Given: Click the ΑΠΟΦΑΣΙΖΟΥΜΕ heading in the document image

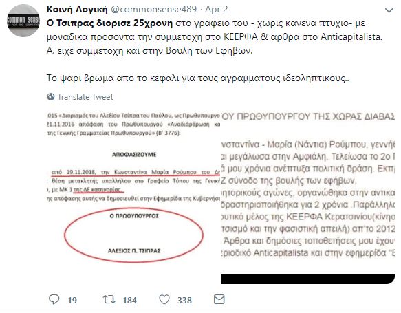Looking at the screenshot, I should coord(134,155).
